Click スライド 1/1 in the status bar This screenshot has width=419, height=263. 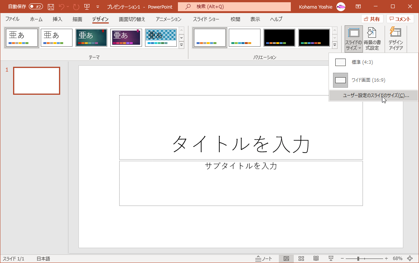(x=13, y=259)
